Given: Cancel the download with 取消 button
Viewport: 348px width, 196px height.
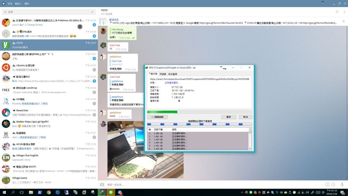Looking at the screenshot, I should click(246, 117).
